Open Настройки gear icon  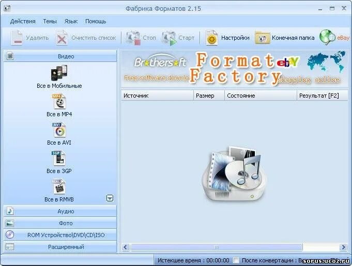212,38
